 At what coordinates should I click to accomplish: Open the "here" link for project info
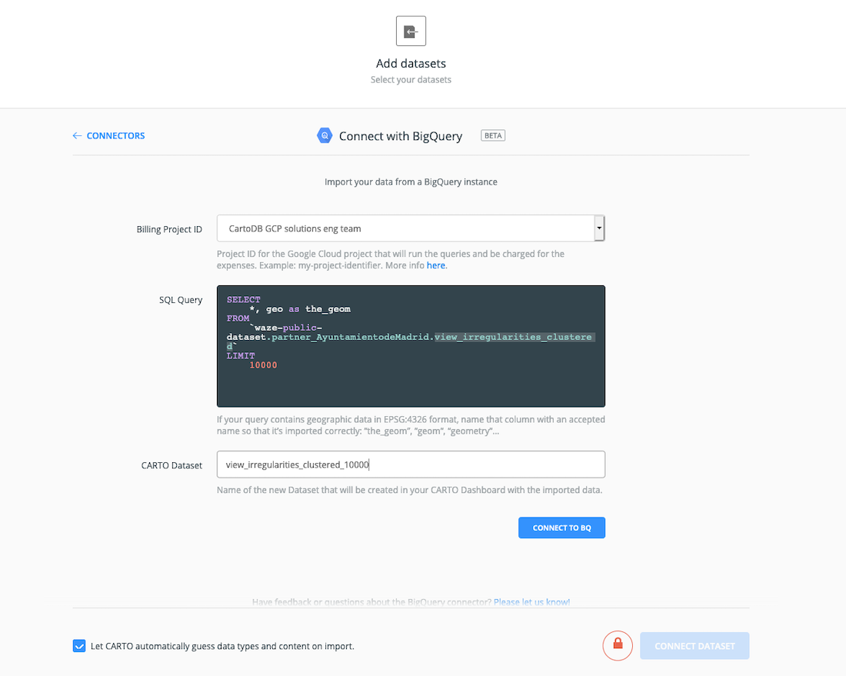pos(436,265)
